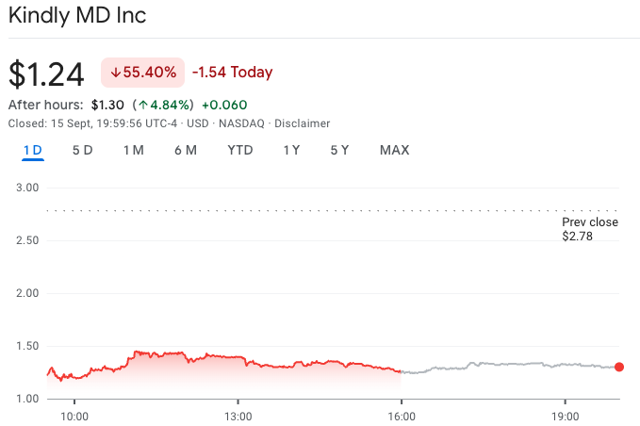This screenshot has width=640, height=426.
Task: Open the Disclaimer link
Action: click(302, 123)
